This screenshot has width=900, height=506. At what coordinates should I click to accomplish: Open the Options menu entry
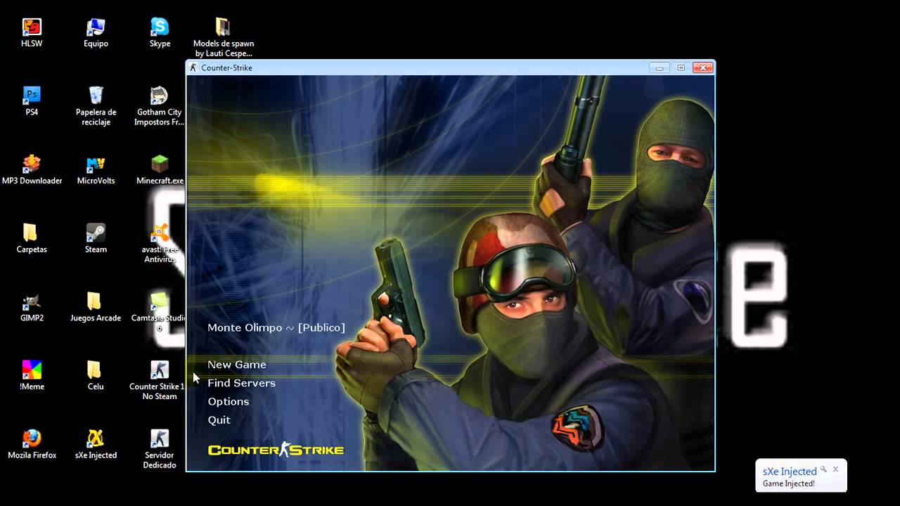pyautogui.click(x=229, y=401)
